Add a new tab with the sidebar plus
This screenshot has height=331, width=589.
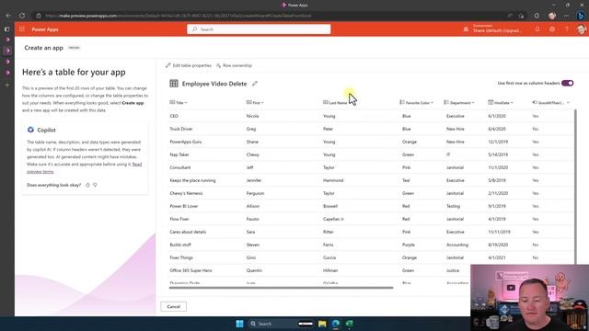7,86
